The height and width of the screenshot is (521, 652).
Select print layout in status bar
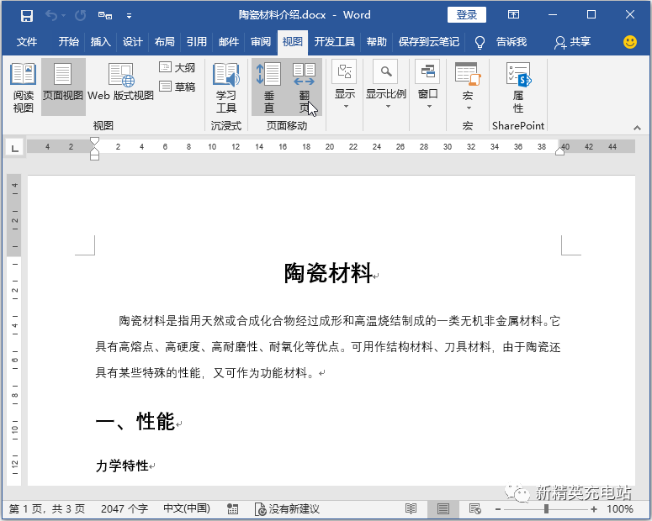tap(443, 509)
